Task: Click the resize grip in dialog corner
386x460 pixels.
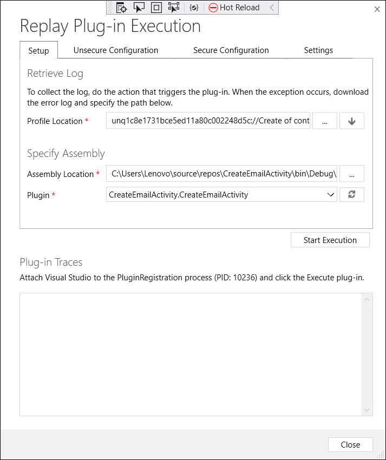Action: coord(382,456)
